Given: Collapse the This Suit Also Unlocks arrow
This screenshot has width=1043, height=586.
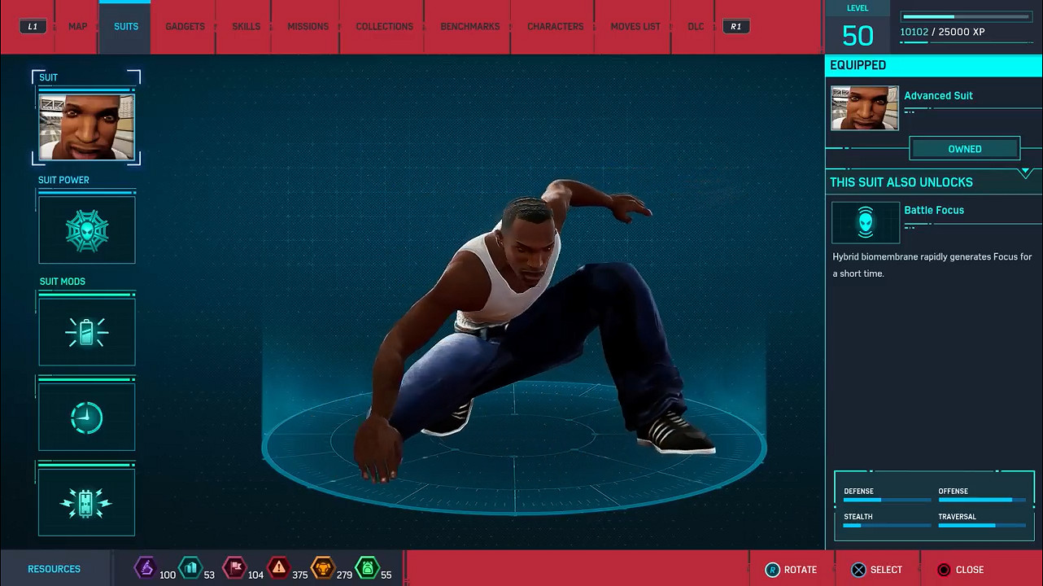Looking at the screenshot, I should 1025,173.
